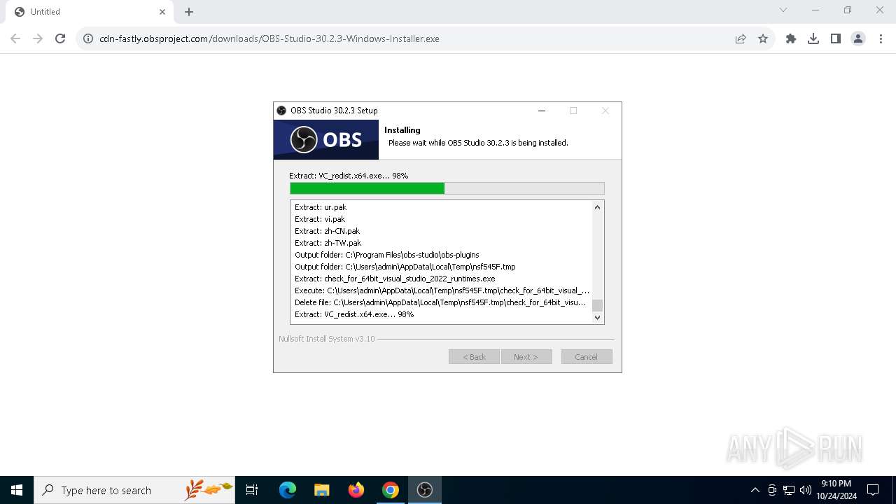Viewport: 896px width, 504px height.
Task: Bookmark this tab with the star
Action: (763, 38)
